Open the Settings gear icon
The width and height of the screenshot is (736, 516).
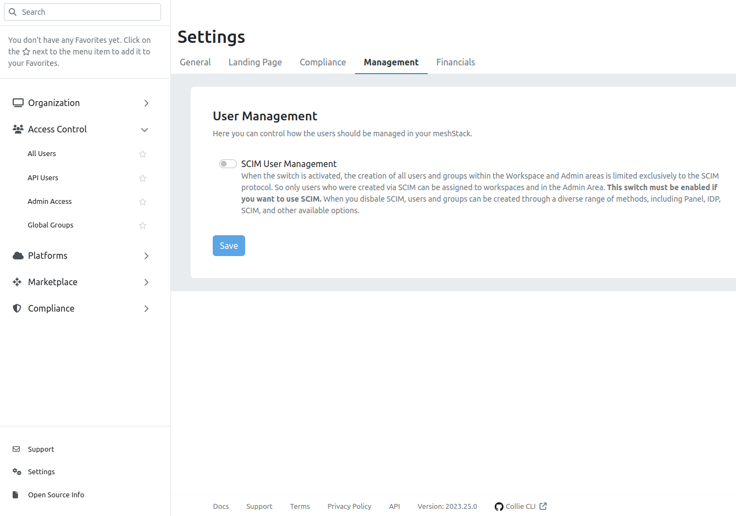click(x=17, y=471)
